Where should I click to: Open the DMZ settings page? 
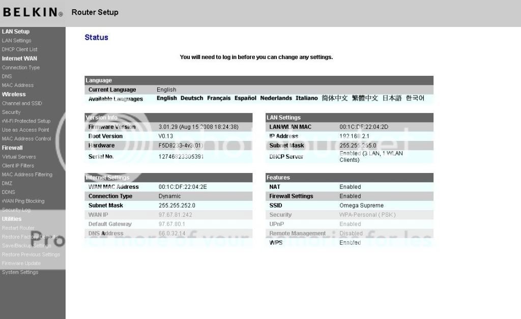click(x=7, y=184)
